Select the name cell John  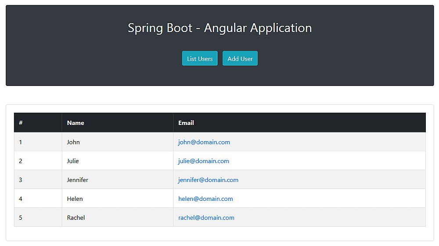pos(73,142)
